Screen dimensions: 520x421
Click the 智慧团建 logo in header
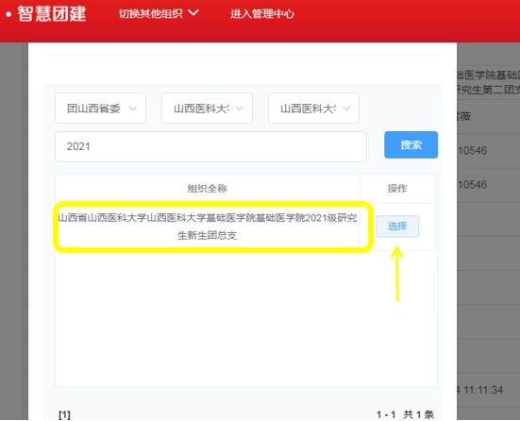coord(51,14)
